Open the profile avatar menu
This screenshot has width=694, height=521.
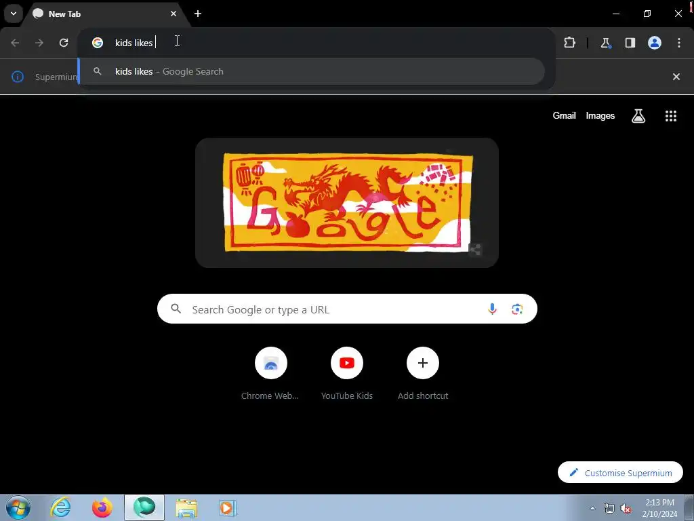point(655,43)
